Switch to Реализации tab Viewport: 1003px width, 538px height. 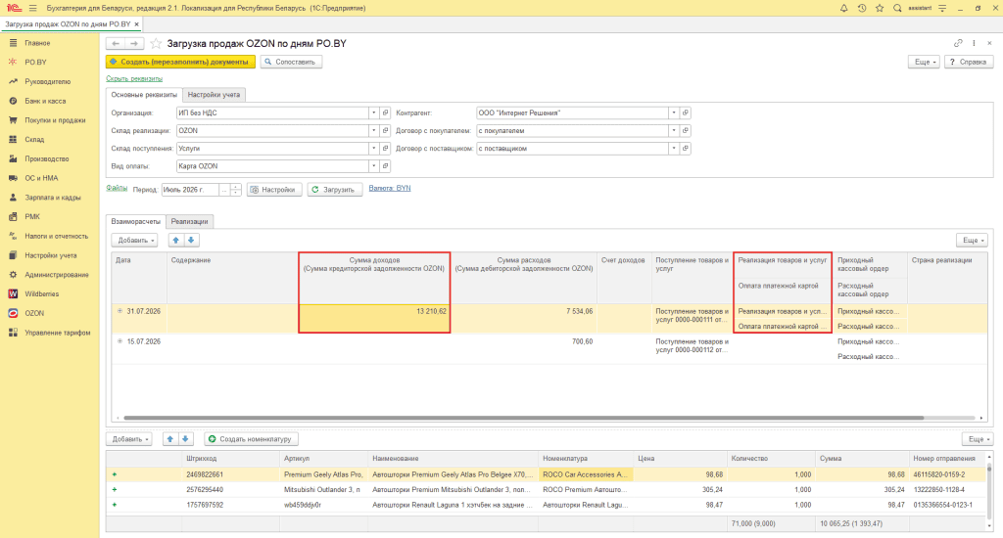[x=189, y=221]
